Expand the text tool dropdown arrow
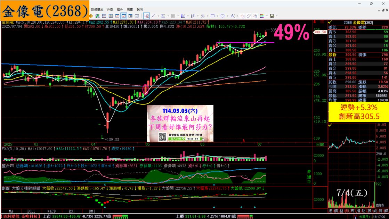 point(237,16)
